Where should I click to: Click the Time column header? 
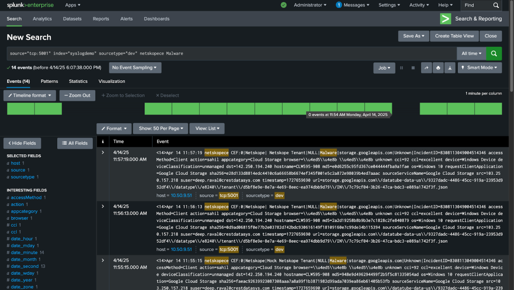point(118,141)
